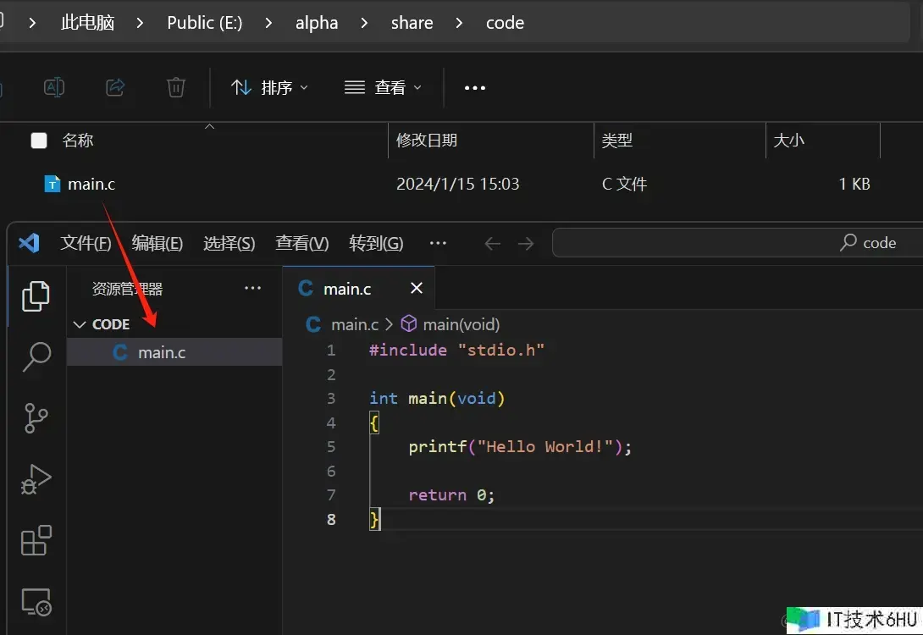This screenshot has width=923, height=635.
Task: Click line number 1 in the editor gutter
Action: (x=331, y=351)
